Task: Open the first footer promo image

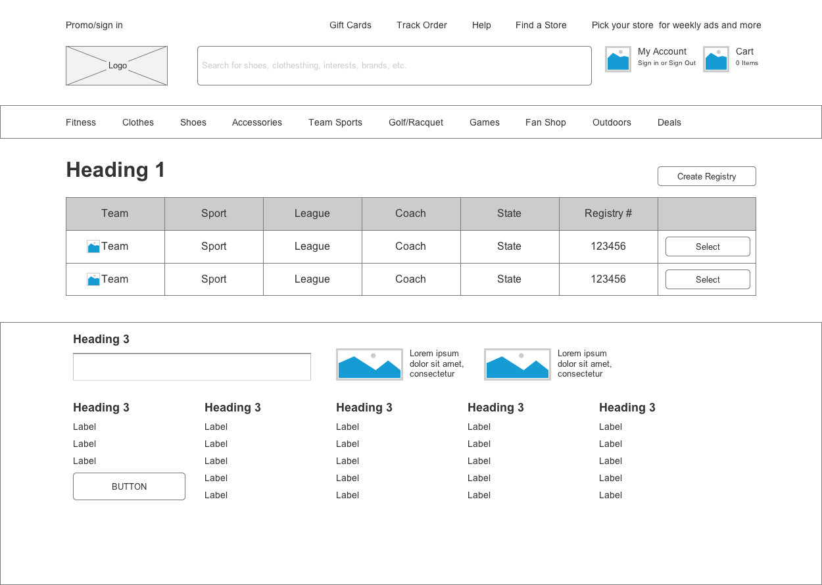Action: [x=370, y=364]
